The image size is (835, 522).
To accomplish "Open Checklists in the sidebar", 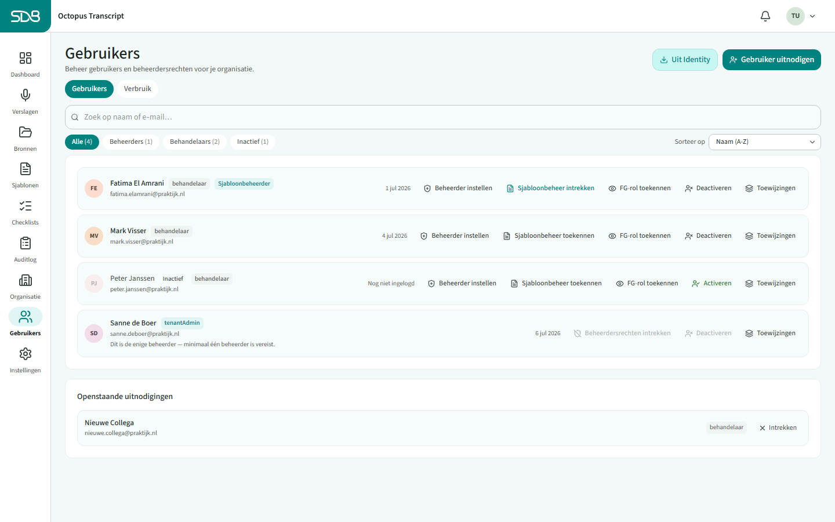I will point(25,212).
